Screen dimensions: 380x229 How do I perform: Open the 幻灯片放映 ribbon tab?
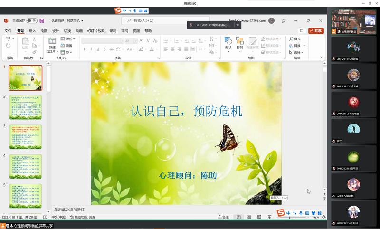[96, 31]
